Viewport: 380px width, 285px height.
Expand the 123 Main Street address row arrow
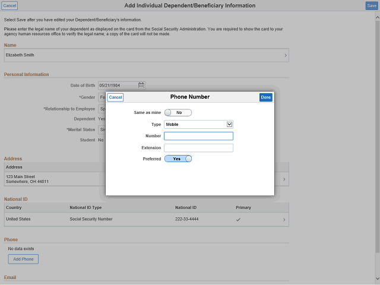click(x=284, y=179)
